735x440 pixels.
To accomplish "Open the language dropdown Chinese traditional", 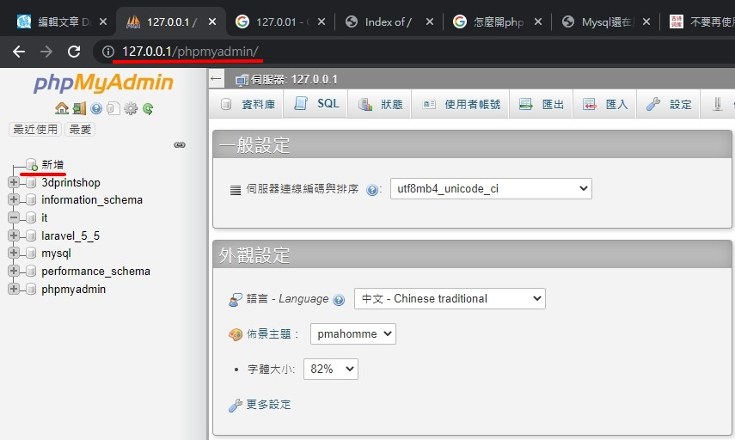I will (x=450, y=298).
